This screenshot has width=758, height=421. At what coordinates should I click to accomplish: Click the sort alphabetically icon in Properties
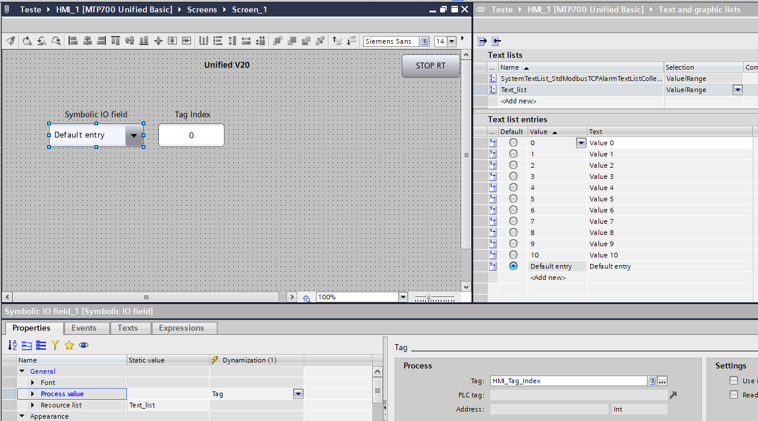coord(12,345)
